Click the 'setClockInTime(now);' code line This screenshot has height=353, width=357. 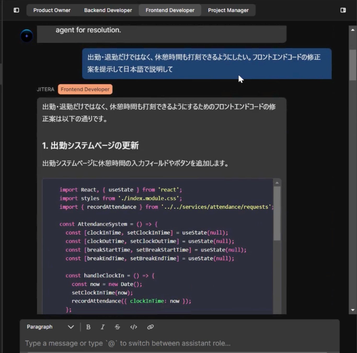coord(102,293)
